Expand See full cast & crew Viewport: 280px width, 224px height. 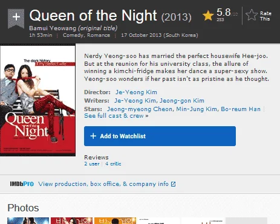coord(116,116)
